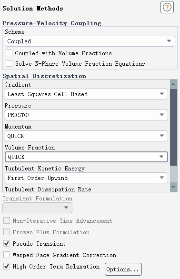Open the Turbulent Kinetic Energy dropdown
Image resolution: width=180 pixels, height=279 pixels.
pos(86,178)
